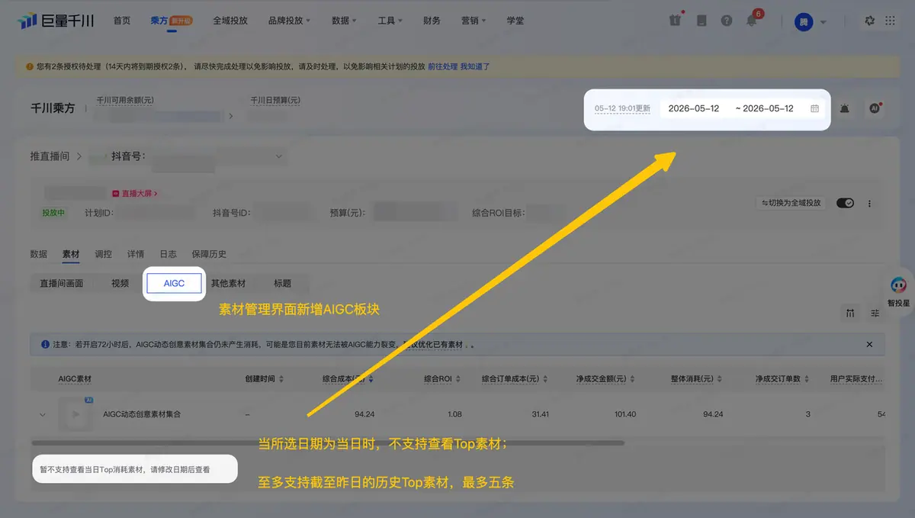Open the help question mark icon
This screenshot has height=518, width=915.
tap(726, 21)
